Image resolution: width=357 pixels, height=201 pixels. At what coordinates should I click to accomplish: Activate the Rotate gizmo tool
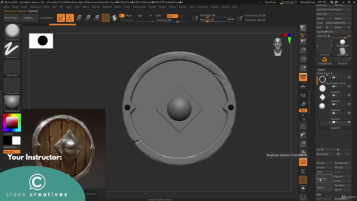click(97, 18)
